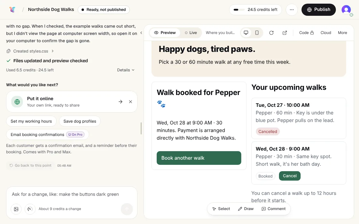Switch preview to desktop view
Image resolution: width=359 pixels, height=224 pixels.
246,33
